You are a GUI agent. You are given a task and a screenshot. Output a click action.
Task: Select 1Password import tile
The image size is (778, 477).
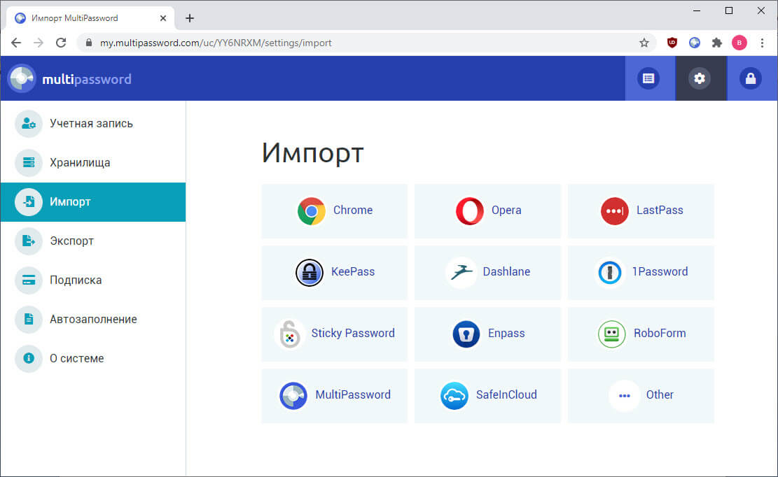click(x=641, y=273)
